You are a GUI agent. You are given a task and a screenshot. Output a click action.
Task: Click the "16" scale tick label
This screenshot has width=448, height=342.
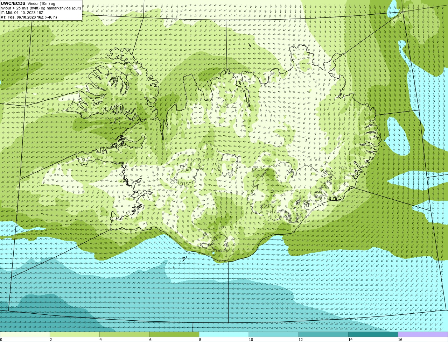click(x=400, y=340)
